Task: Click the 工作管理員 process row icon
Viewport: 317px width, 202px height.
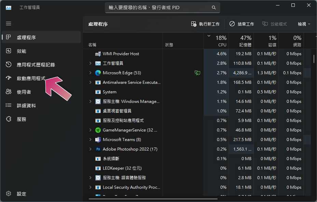Action: click(x=98, y=63)
